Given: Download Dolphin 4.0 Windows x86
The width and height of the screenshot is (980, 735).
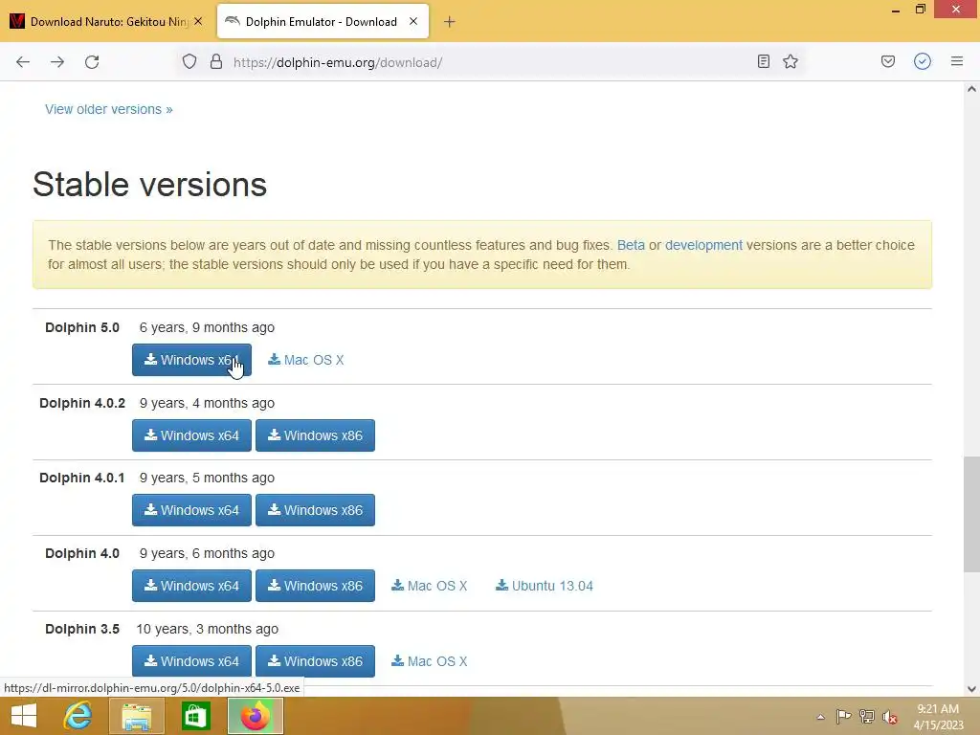Looking at the screenshot, I should [315, 586].
